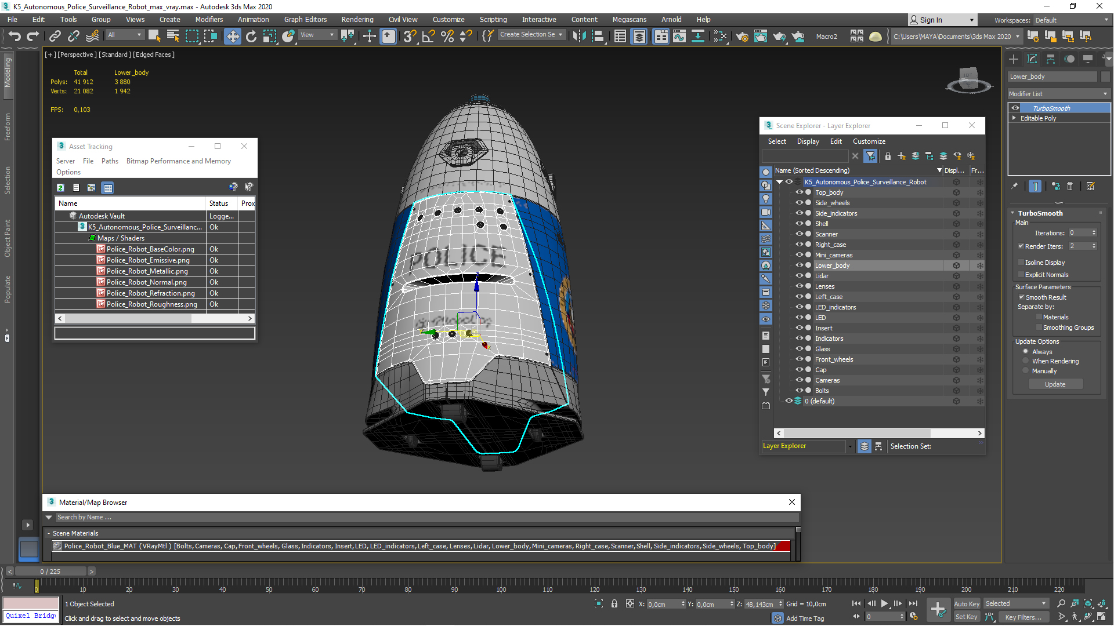Collapse the K5_Autonomous_Police_Surveillance_Robot layer
The image size is (1114, 626).
[780, 182]
